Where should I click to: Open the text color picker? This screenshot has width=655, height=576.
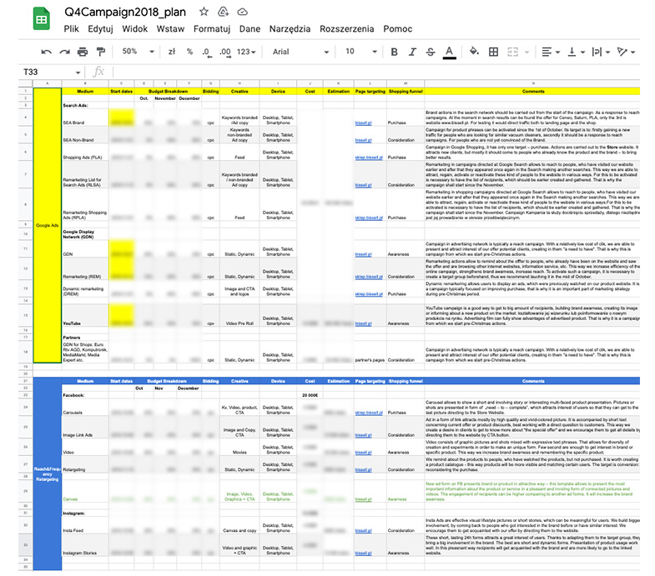(450, 52)
